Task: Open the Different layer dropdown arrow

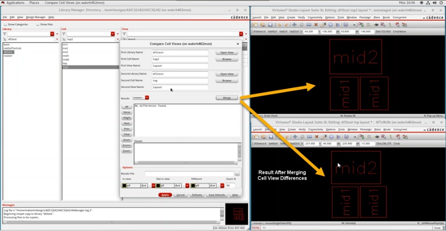Action: 222,186
